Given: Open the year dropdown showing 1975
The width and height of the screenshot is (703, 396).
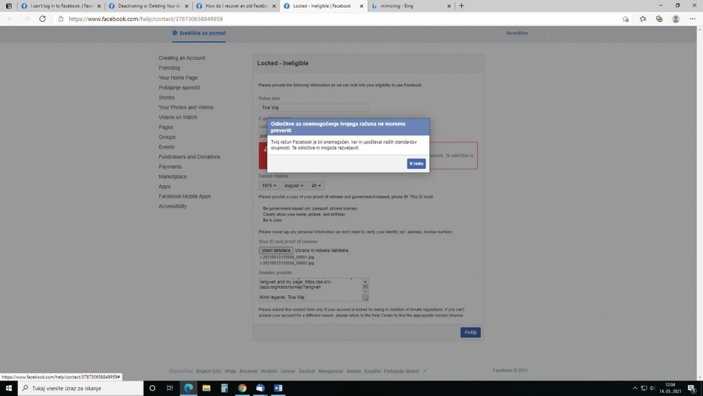Looking at the screenshot, I should click(269, 186).
